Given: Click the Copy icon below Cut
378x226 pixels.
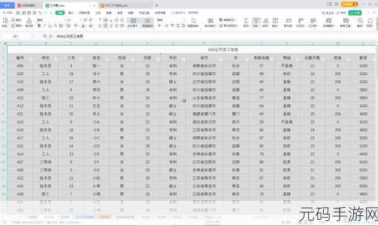Looking at the screenshot, I should (x=13, y=26).
